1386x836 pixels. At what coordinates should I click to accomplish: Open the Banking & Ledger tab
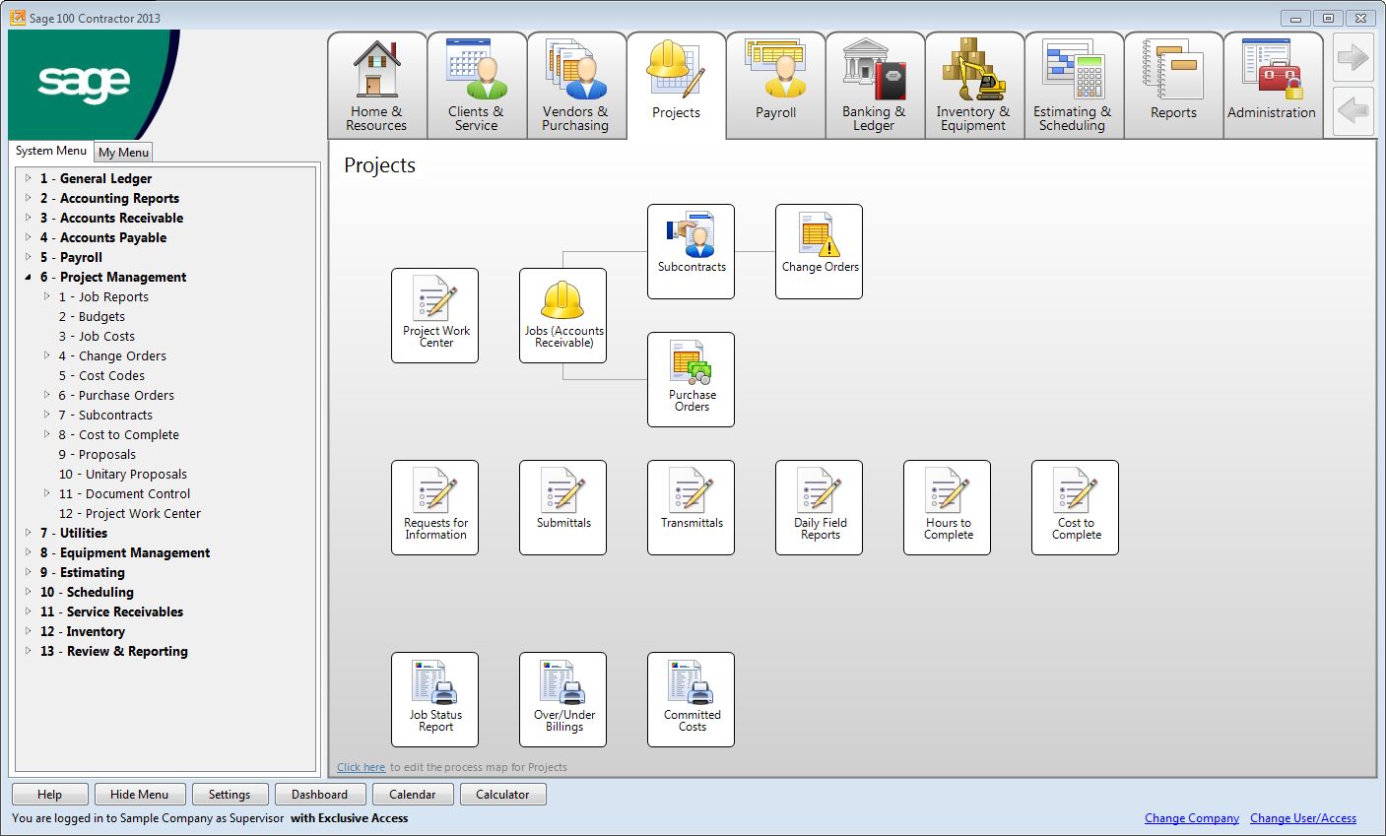[x=875, y=86]
